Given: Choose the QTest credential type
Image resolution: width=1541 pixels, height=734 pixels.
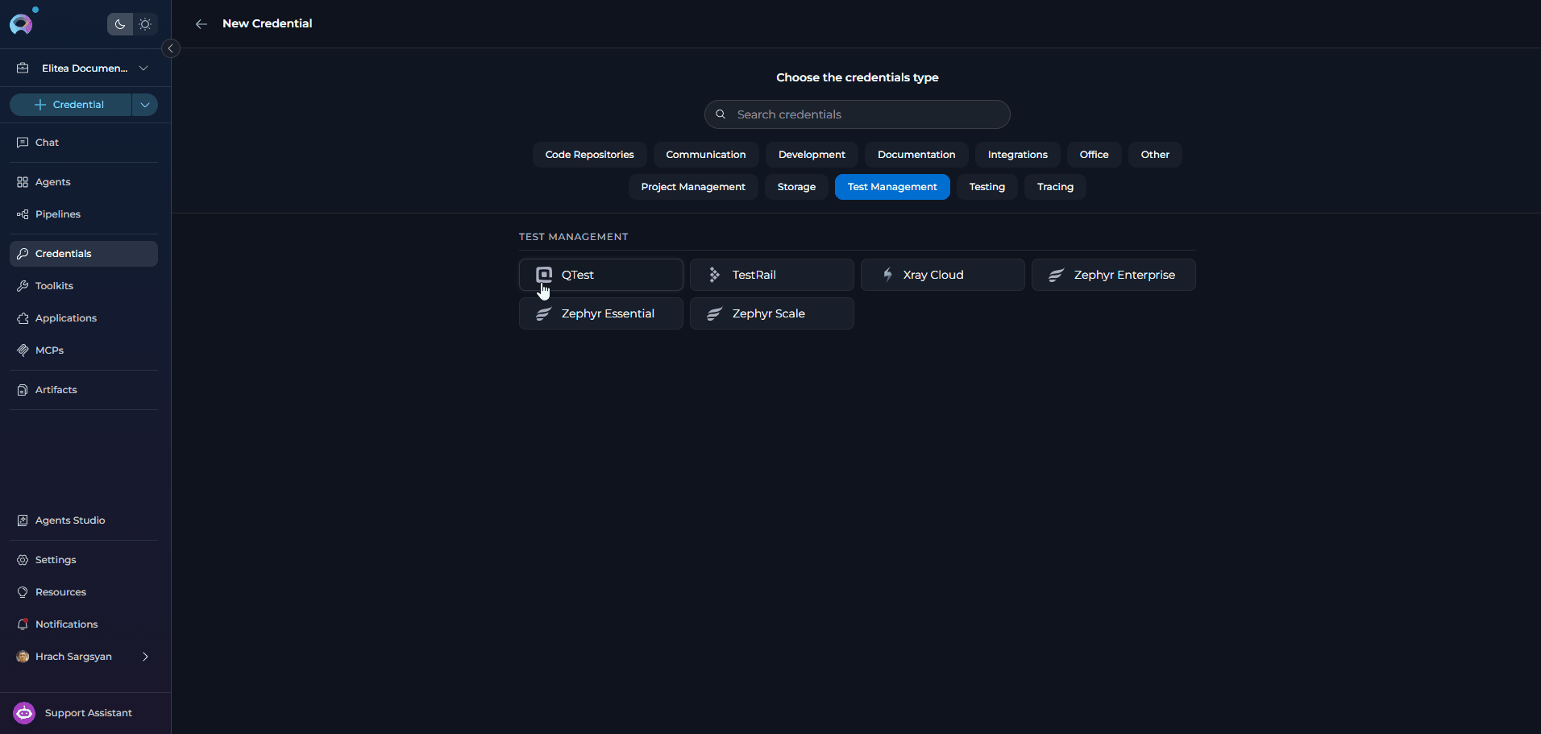Looking at the screenshot, I should click(x=601, y=275).
